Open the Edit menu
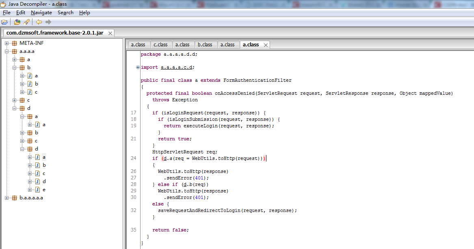Viewport: 474px width, 249px height. 21,13
